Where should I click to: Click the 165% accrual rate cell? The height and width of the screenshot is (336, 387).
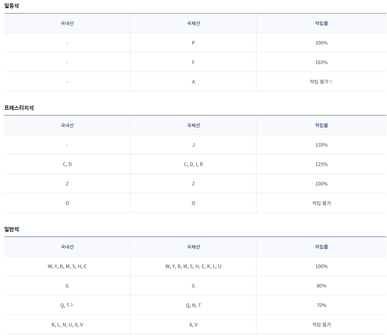(321, 62)
